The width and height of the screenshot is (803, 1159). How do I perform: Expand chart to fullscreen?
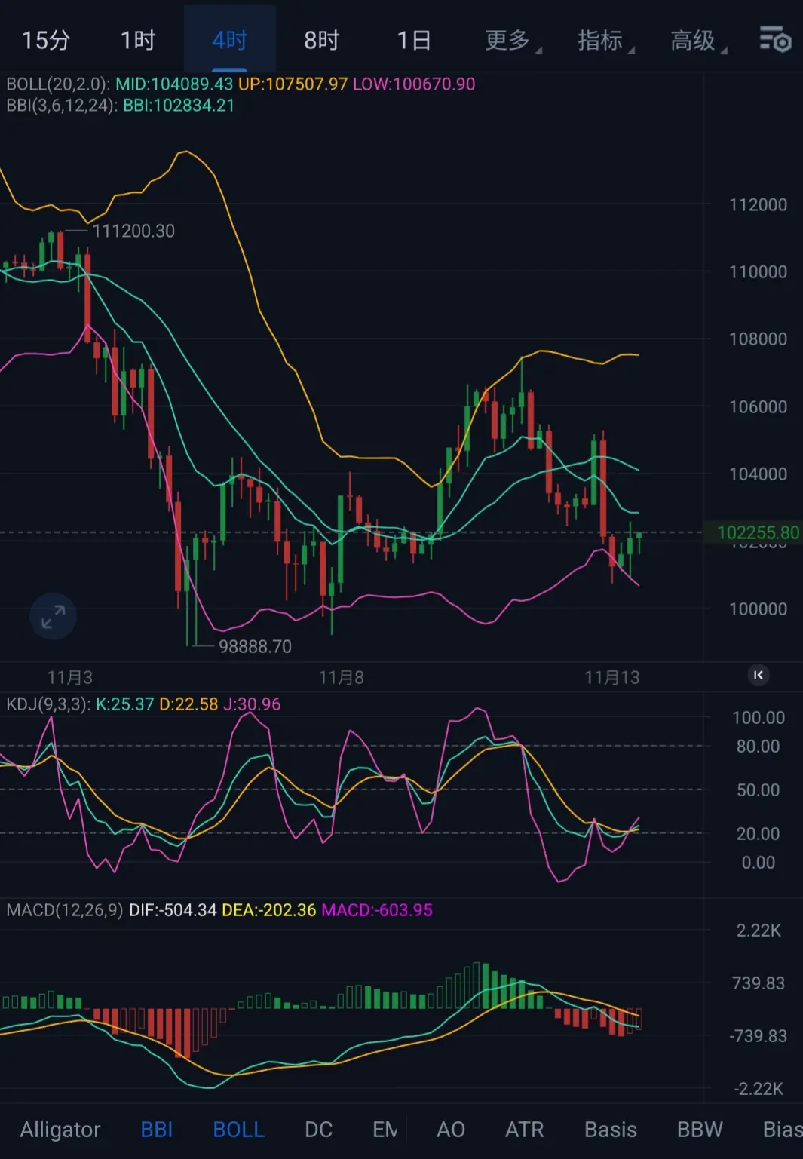click(x=53, y=617)
